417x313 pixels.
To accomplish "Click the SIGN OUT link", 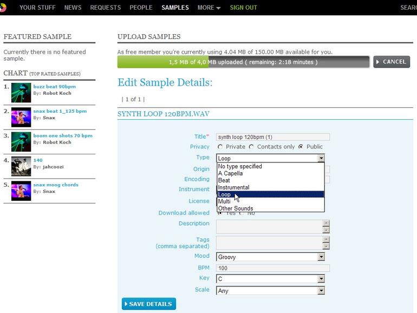I will [x=244, y=8].
